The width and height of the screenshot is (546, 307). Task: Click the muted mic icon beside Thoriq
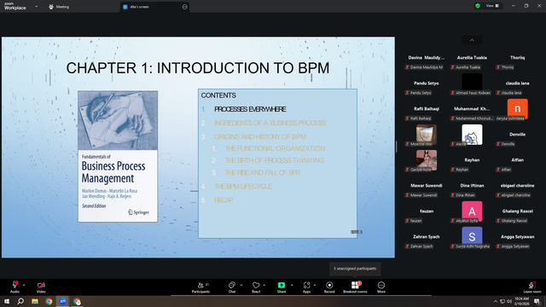[x=498, y=67]
